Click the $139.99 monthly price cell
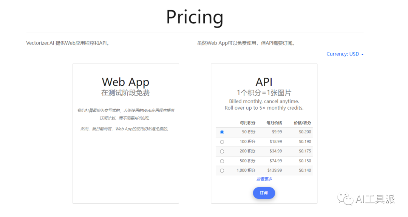 [275, 170]
